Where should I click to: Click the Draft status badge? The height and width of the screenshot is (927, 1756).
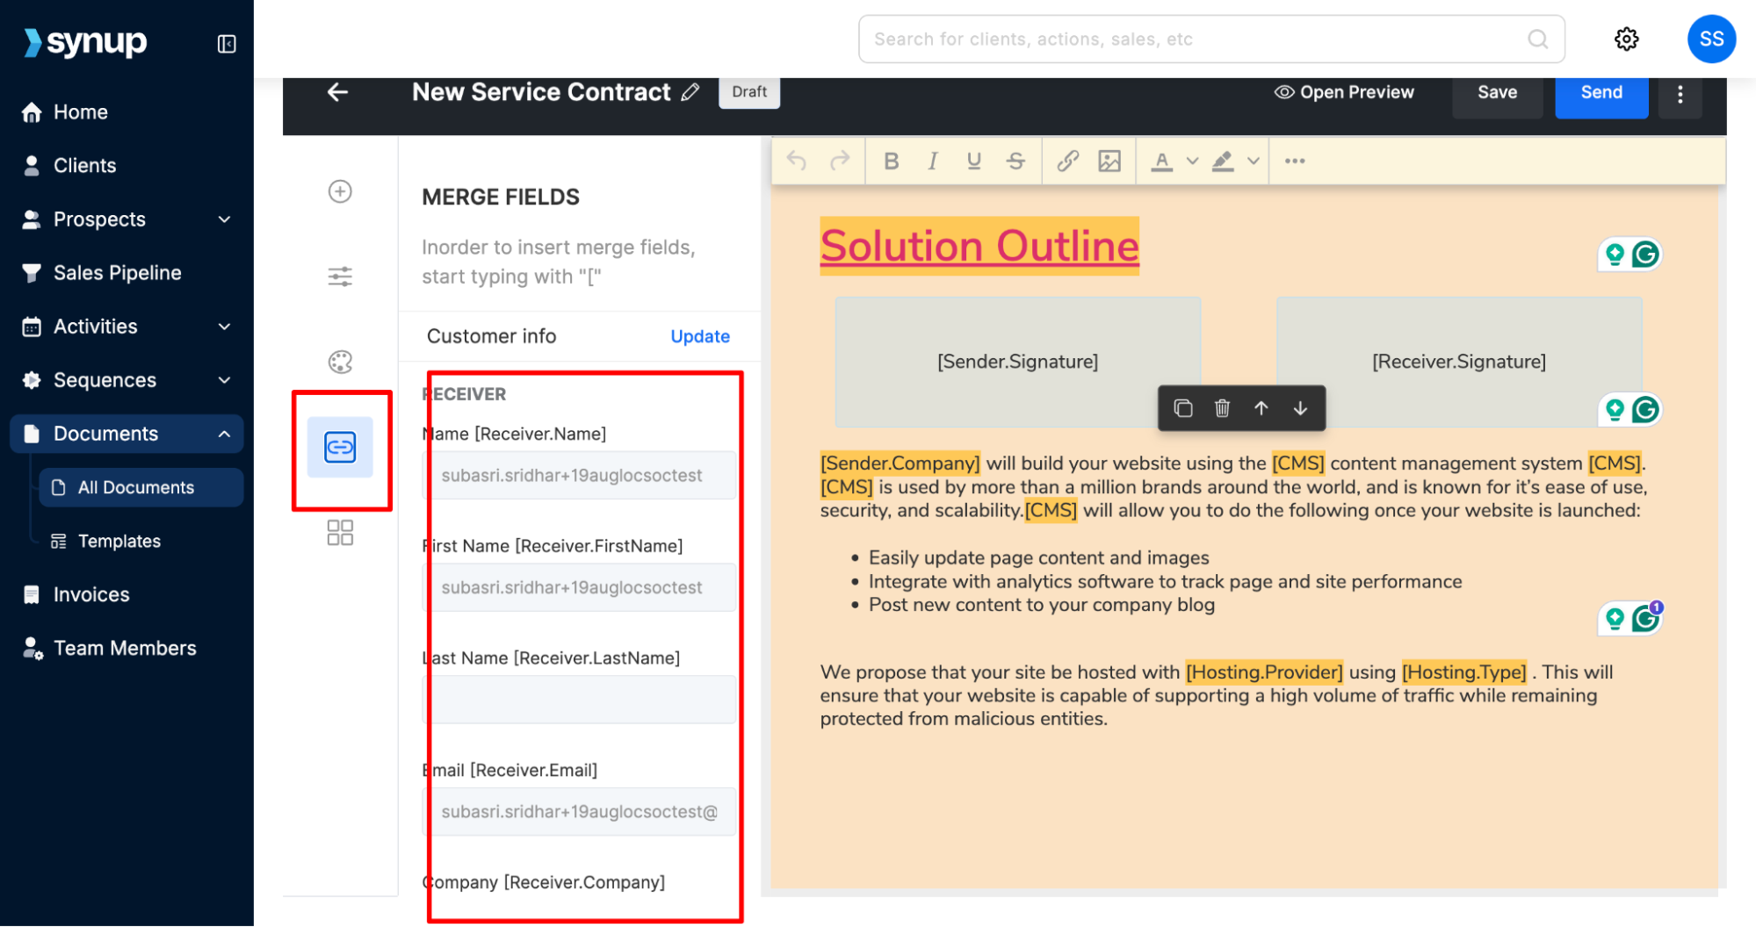coord(749,92)
